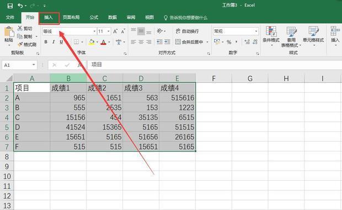Apply comma style icon
This screenshot has height=210, width=342.
[237, 42]
